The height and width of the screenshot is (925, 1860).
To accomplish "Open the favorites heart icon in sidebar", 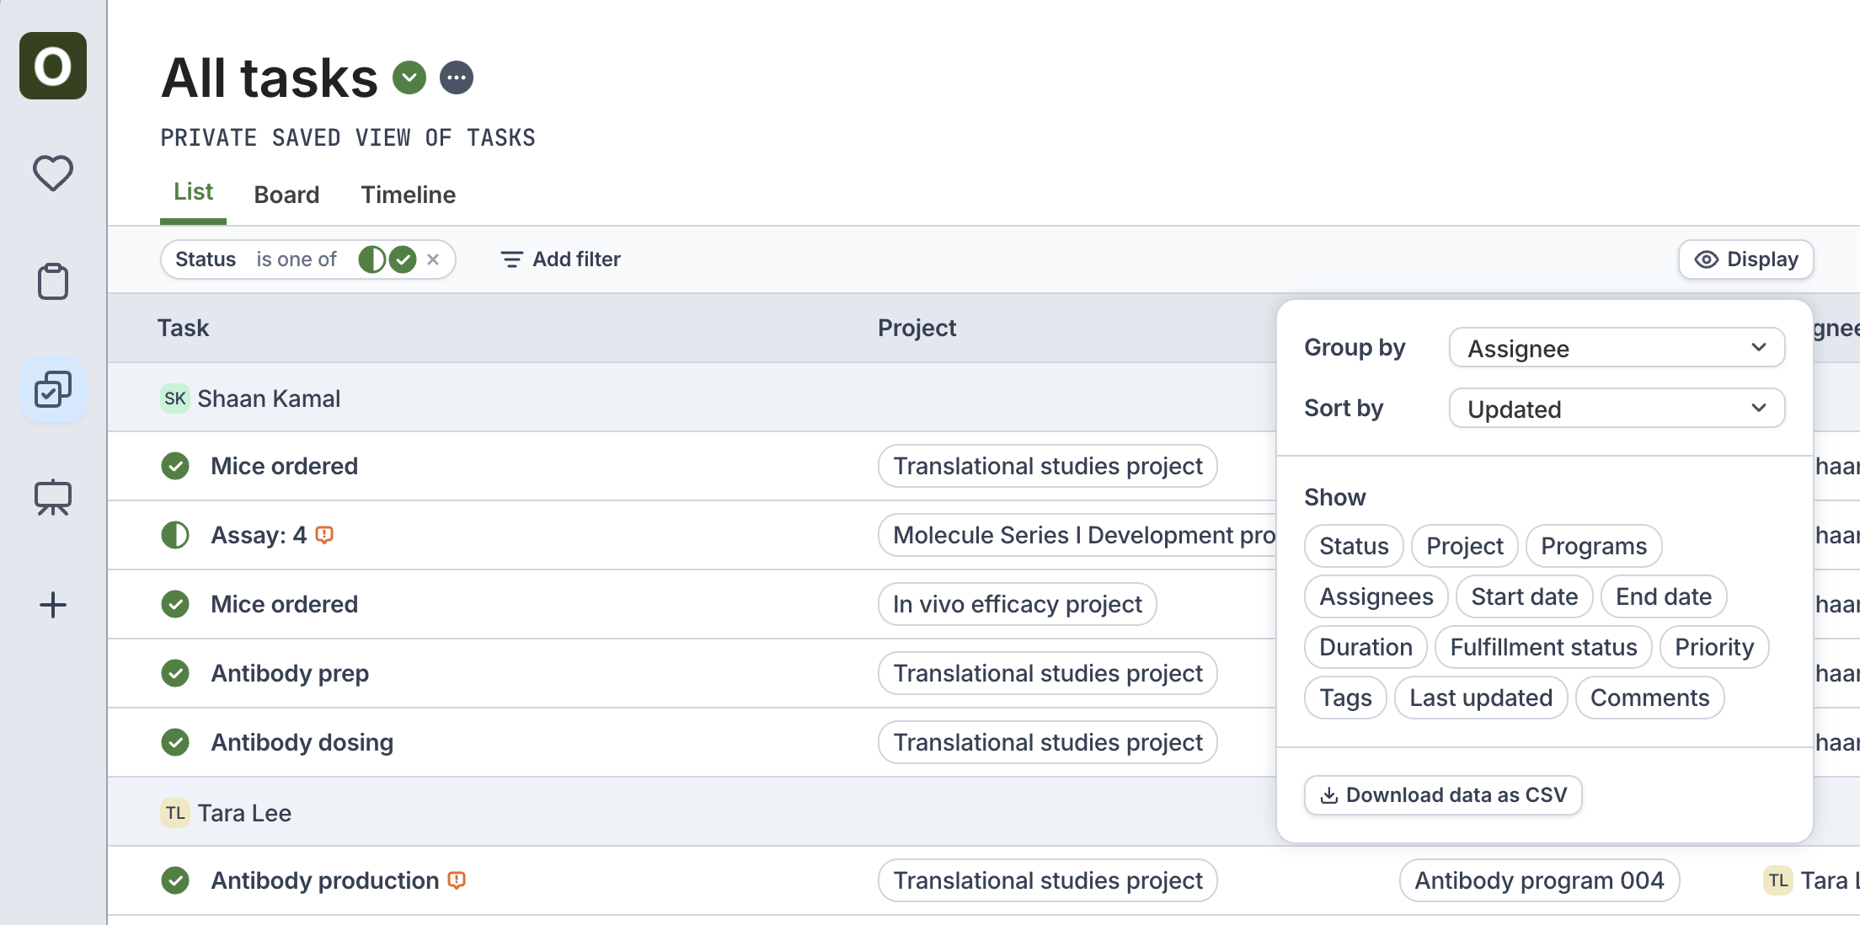I will 53,174.
